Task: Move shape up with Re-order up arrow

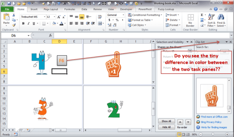Action: click(180, 122)
